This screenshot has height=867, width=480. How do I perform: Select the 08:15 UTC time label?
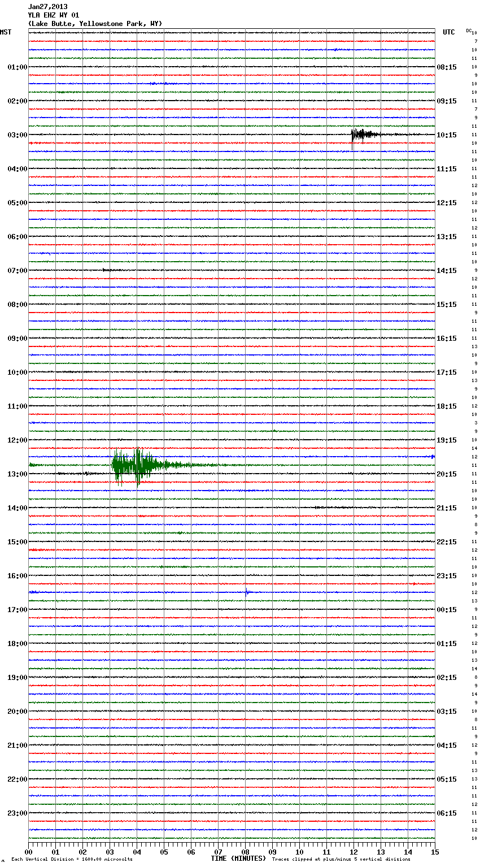(447, 67)
